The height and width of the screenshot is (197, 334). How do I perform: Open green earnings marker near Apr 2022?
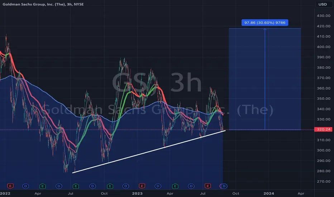(43, 186)
